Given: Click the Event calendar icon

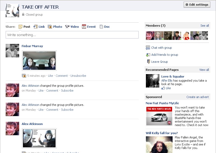Looking at the screenshot, I should 84,26.
